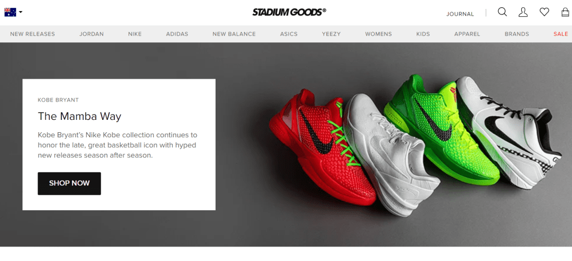Open the Journal link
The height and width of the screenshot is (261, 572).
pos(460,14)
